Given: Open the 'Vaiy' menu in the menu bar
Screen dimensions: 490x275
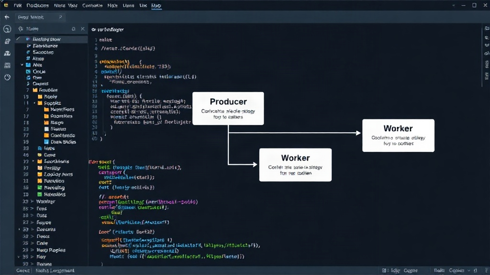Looking at the screenshot, I should point(73,6).
